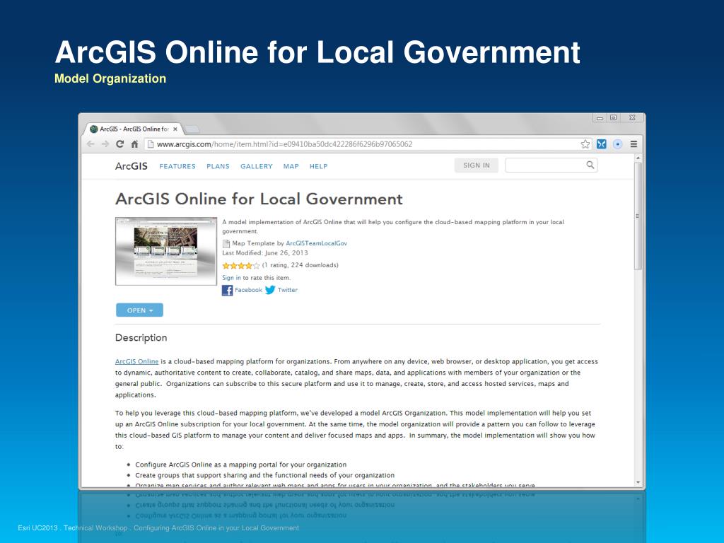Click Last Modified: June 26, 2013 text
Screen dimensions: 724x543
pyautogui.click(x=265, y=253)
